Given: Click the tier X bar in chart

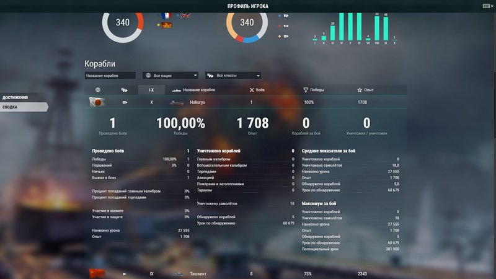Looking at the screenshot, I should tap(394, 41).
